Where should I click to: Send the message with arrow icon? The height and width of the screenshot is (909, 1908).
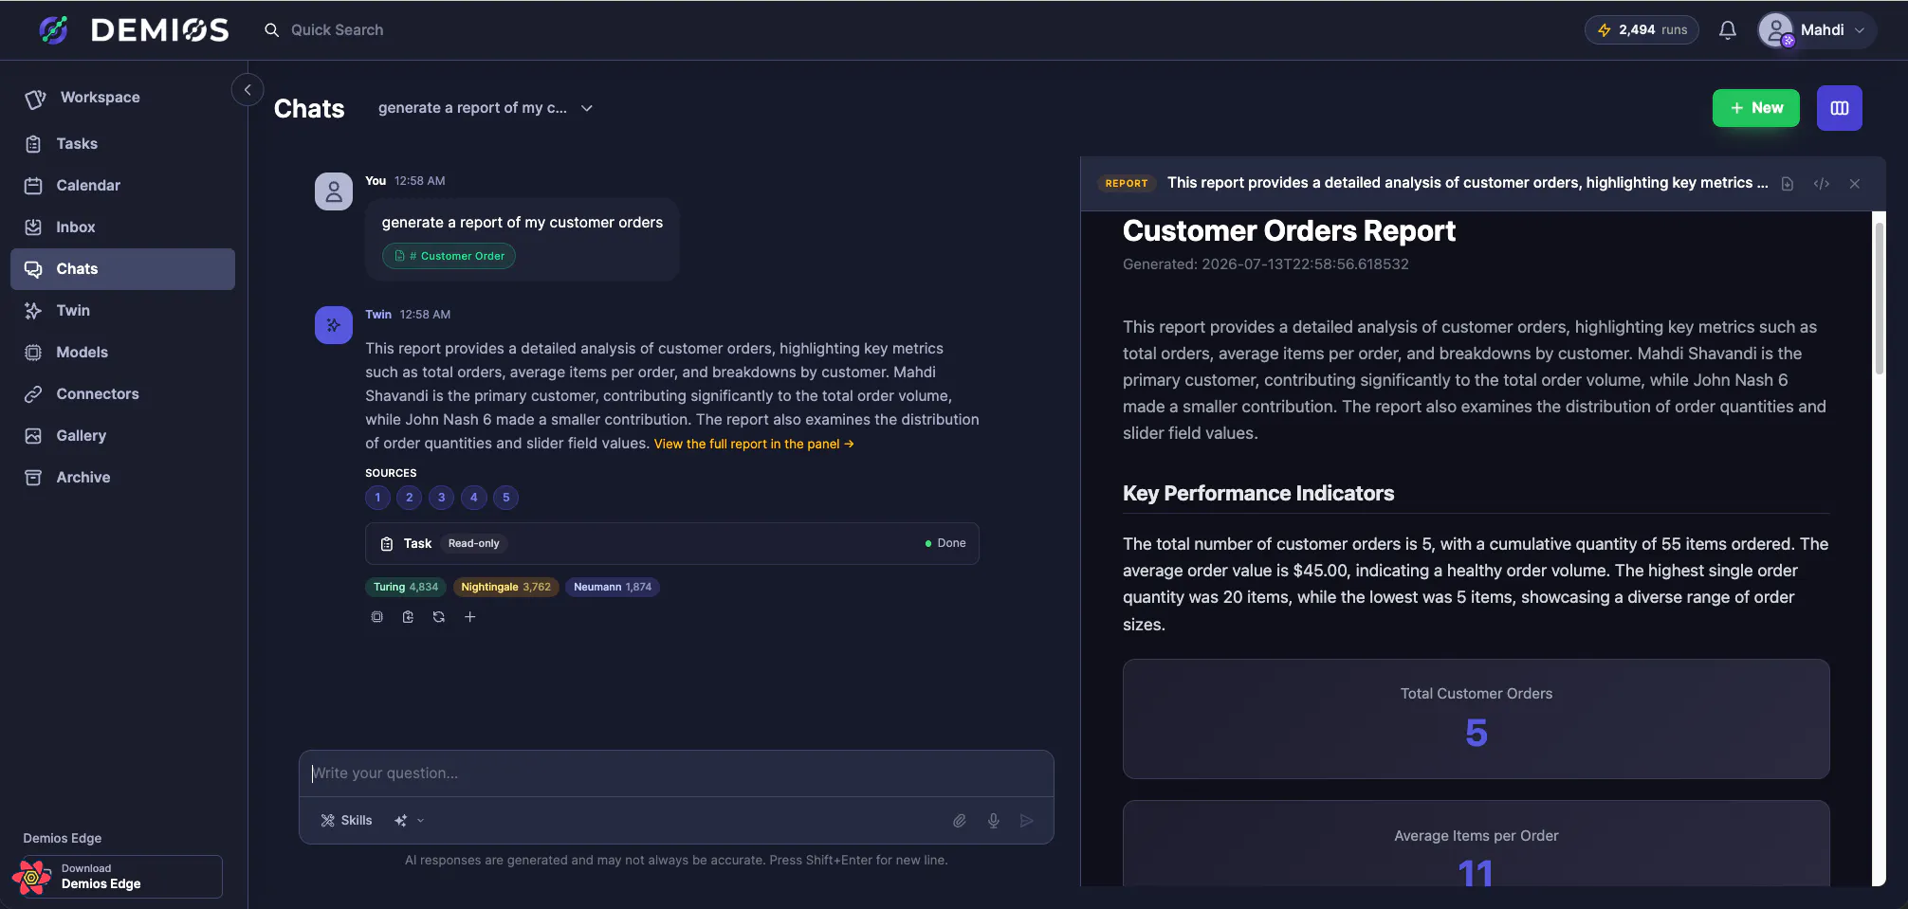[1027, 821]
